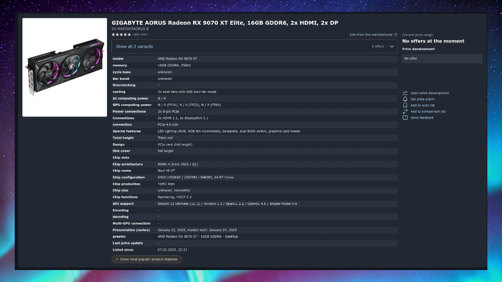
Task: Click the Price development heading
Action: click(418, 49)
